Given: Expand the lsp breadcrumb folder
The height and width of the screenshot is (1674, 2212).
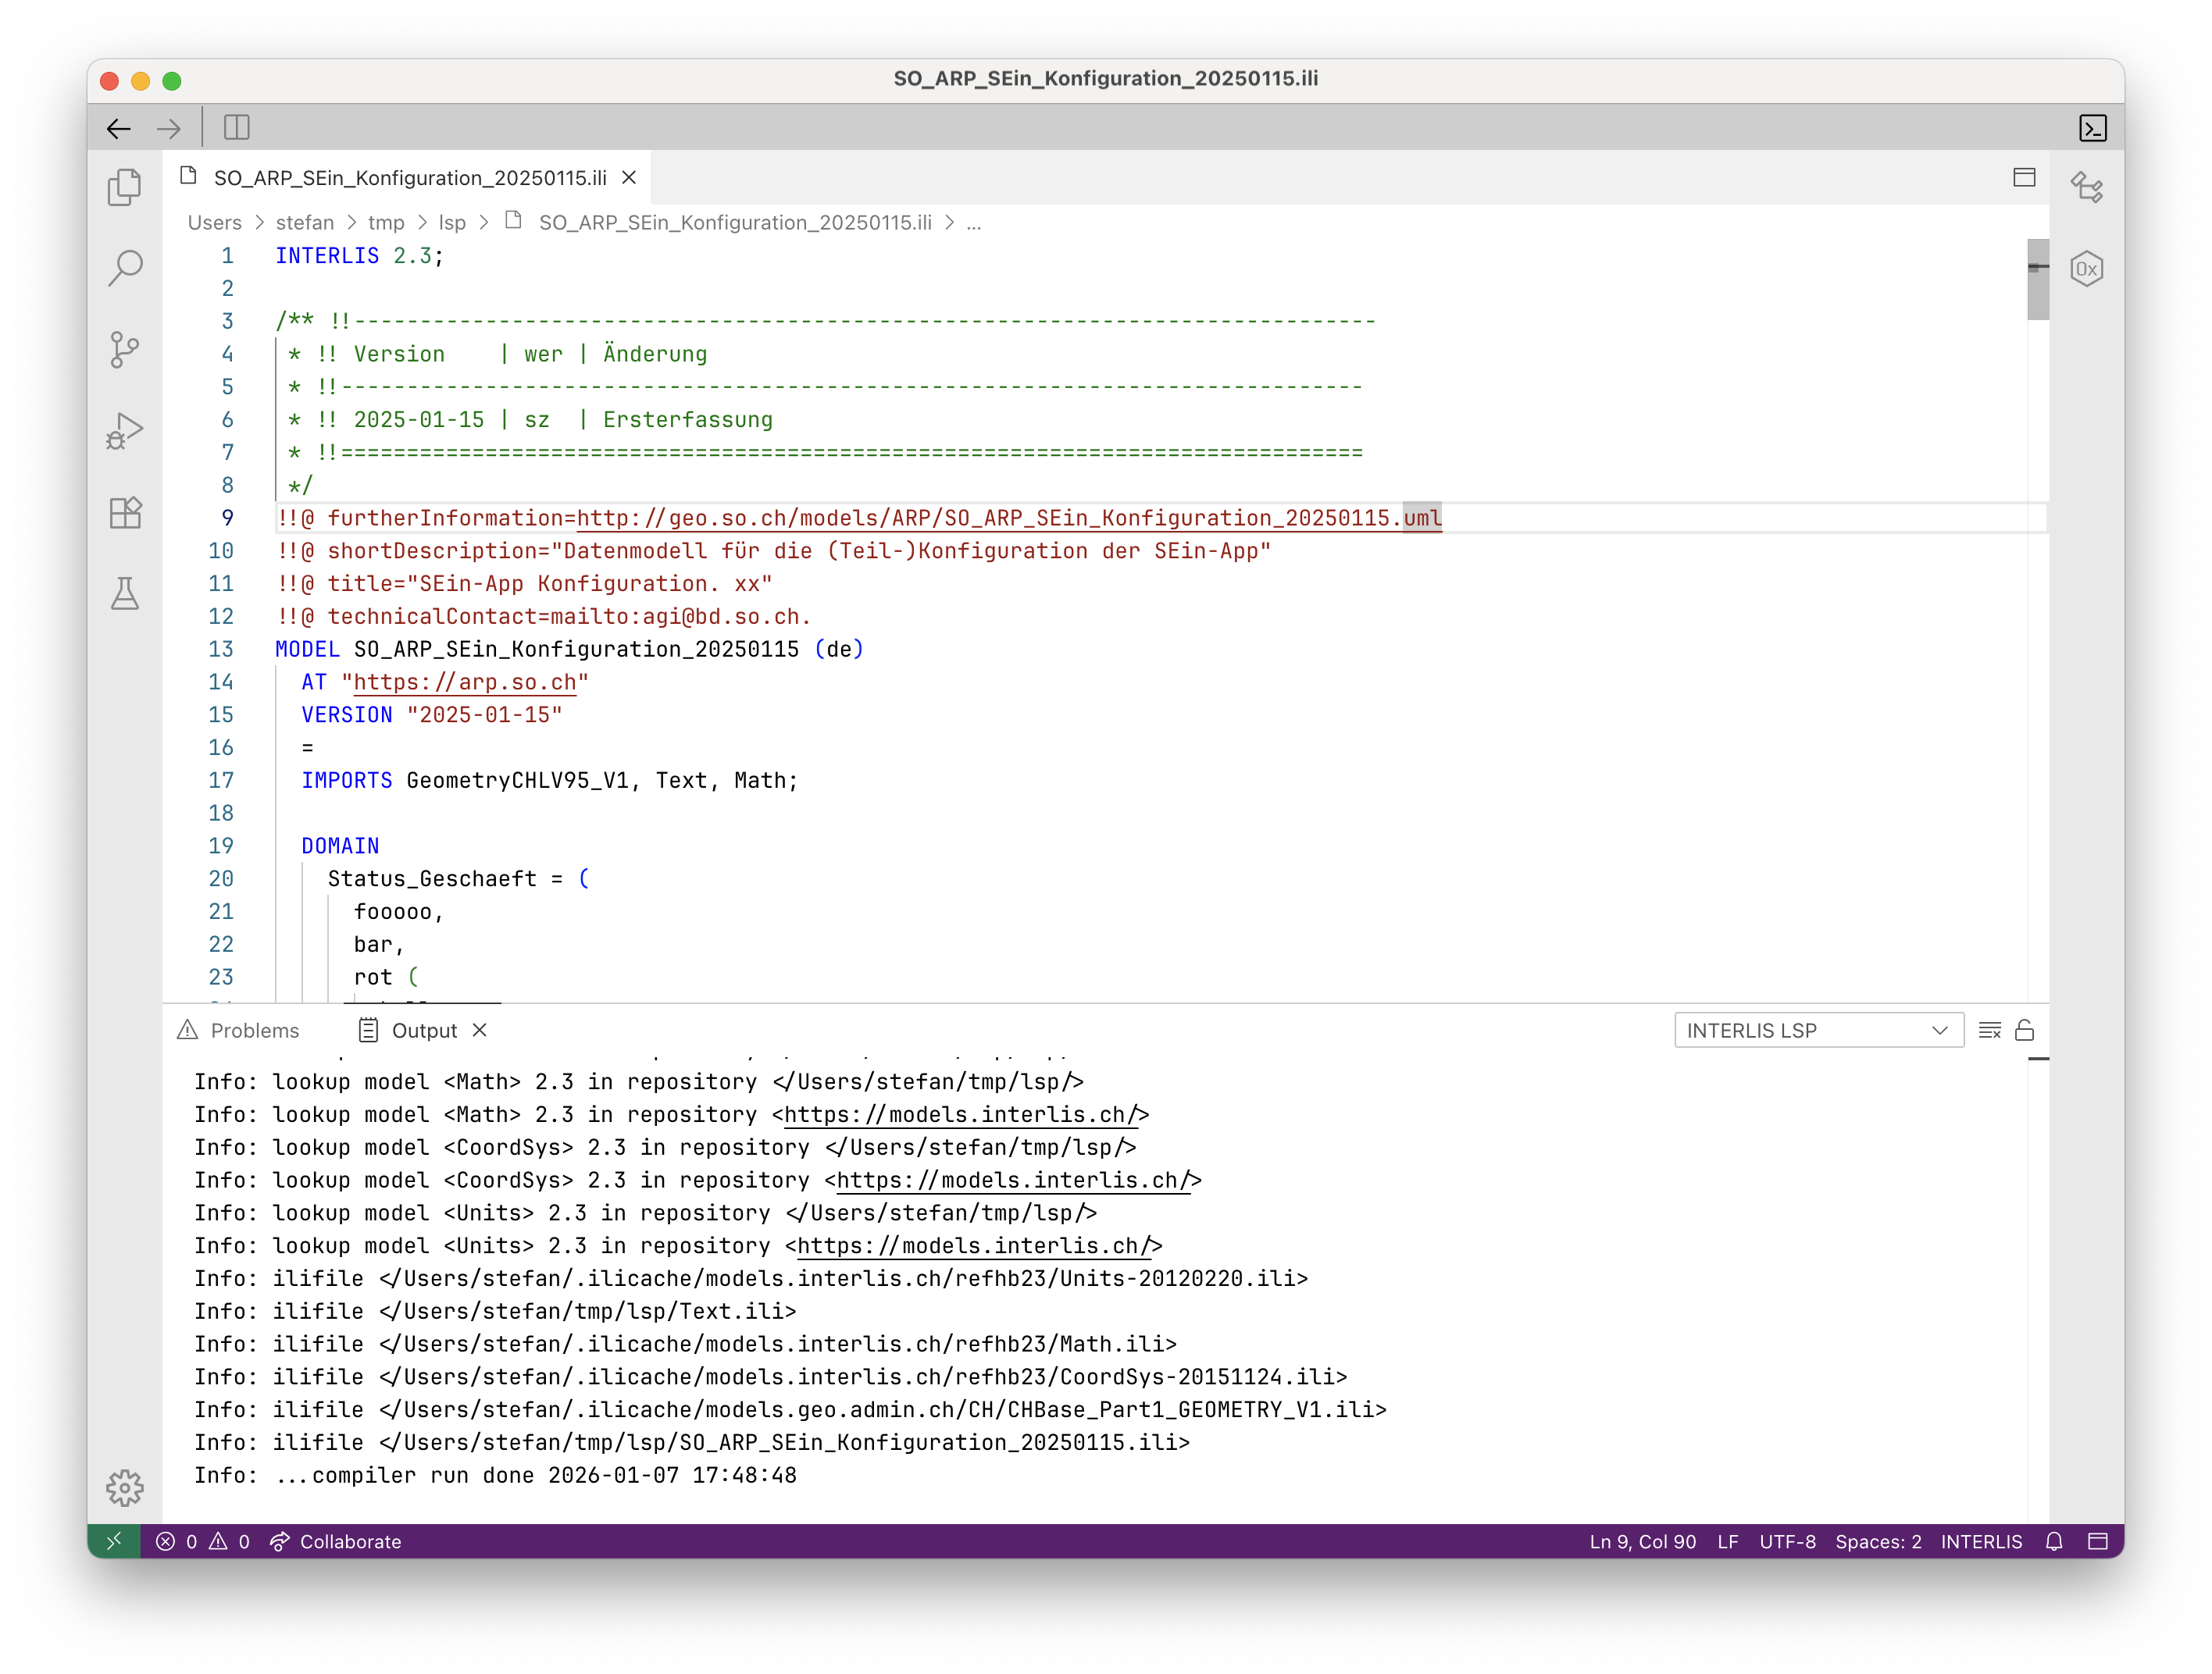Looking at the screenshot, I should click(452, 223).
